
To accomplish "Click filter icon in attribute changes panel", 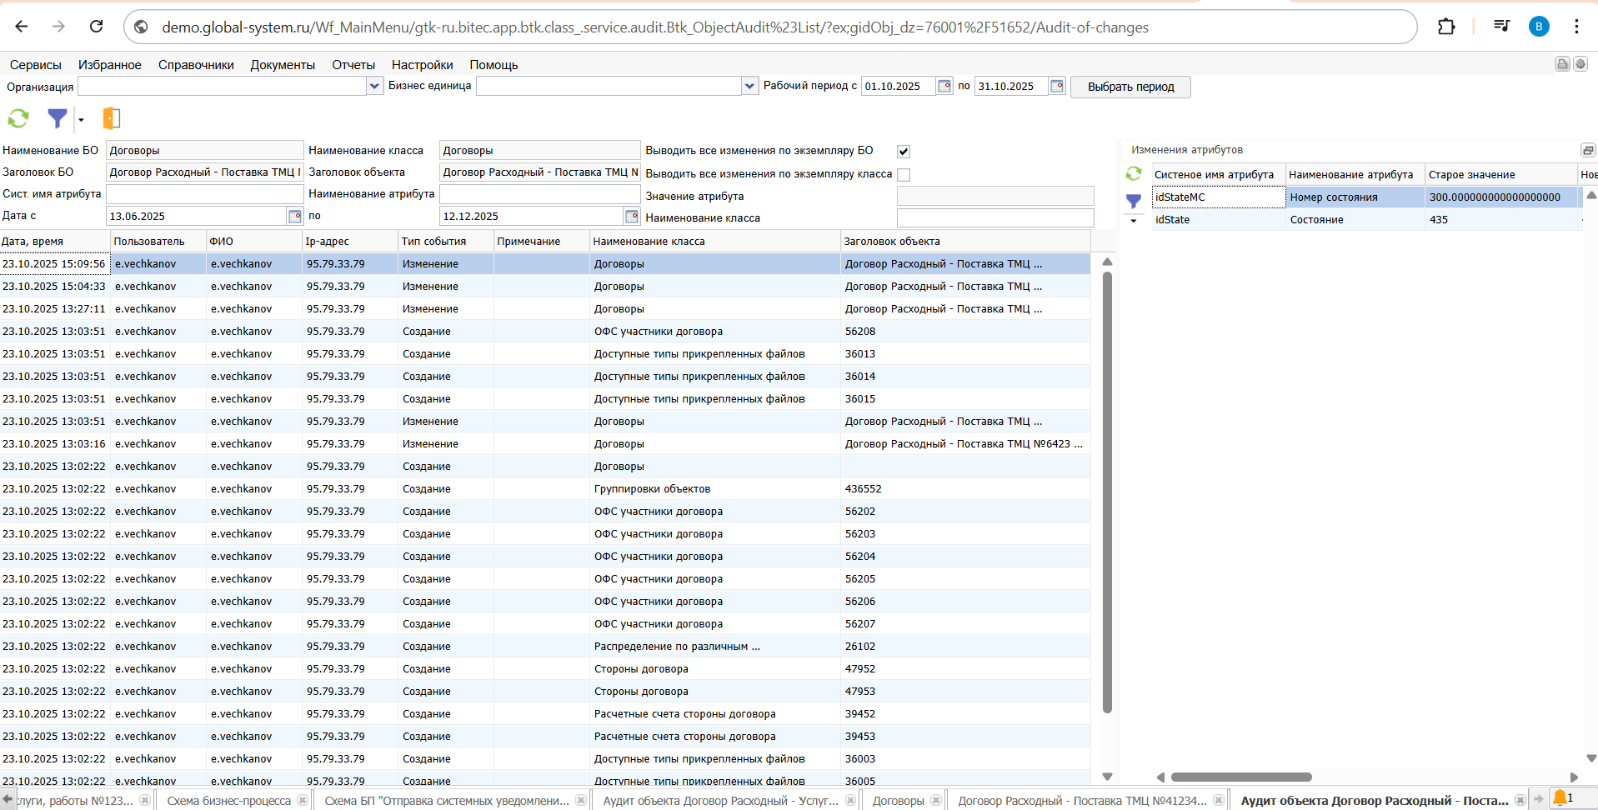I will tap(1134, 201).
